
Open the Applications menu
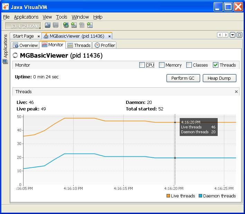click(26, 17)
